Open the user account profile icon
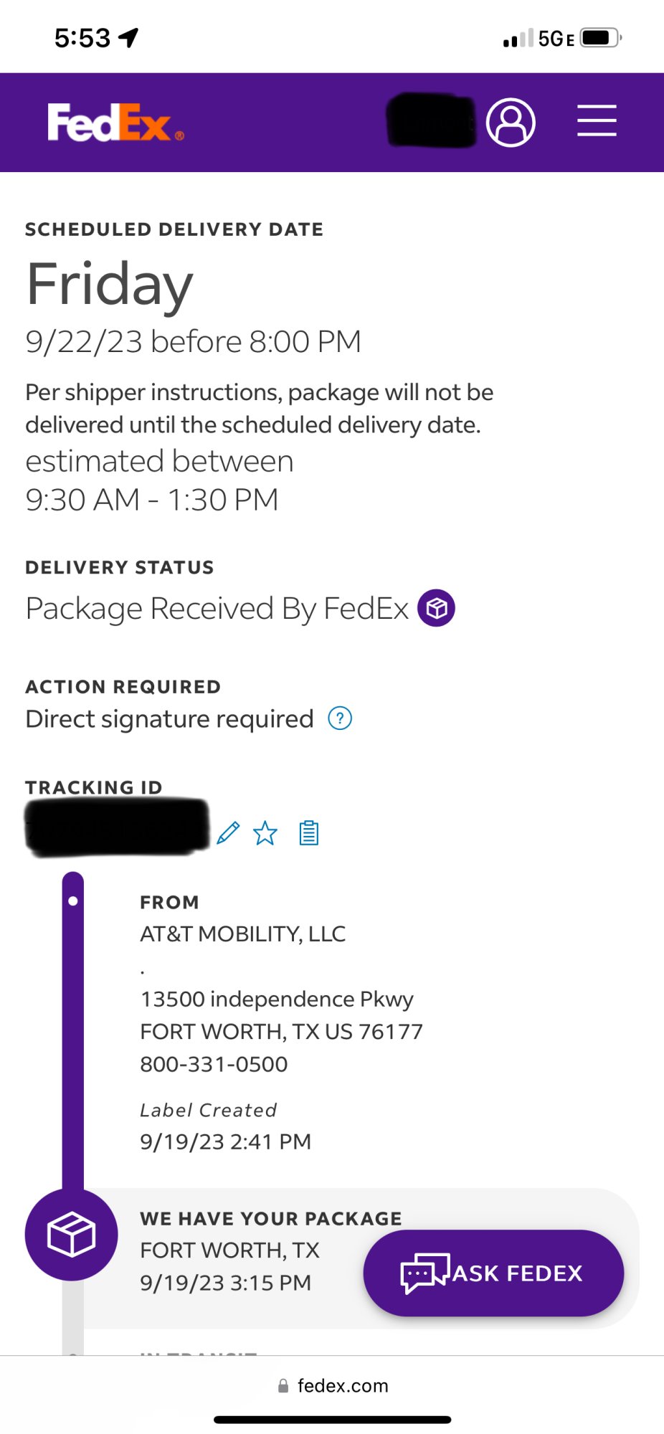 (511, 123)
